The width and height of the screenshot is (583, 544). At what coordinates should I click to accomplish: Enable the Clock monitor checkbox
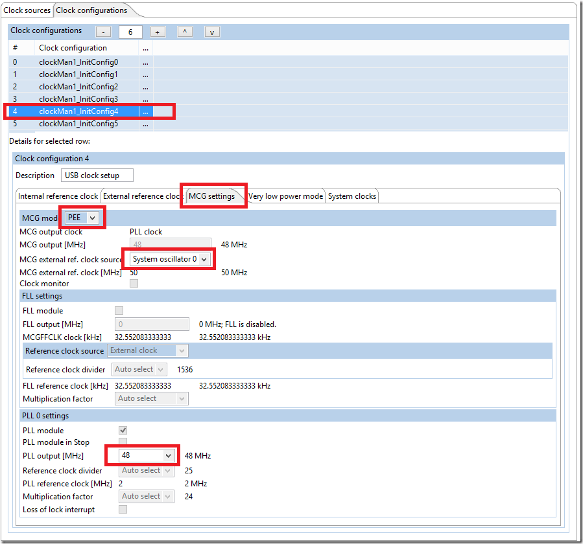134,284
